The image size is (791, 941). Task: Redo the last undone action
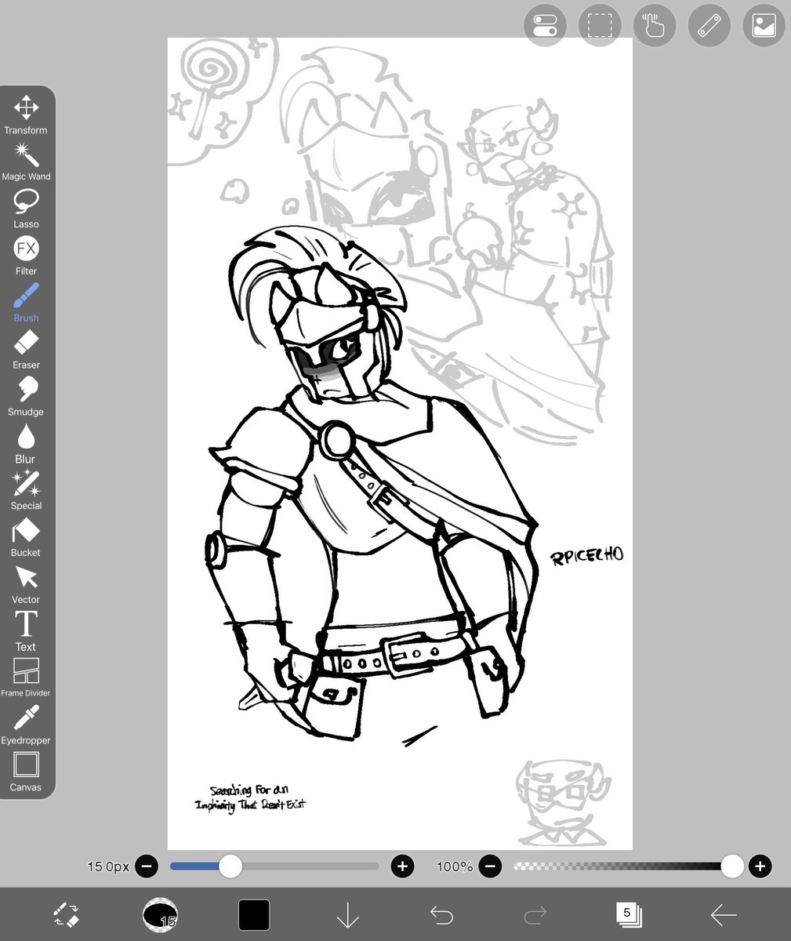(x=535, y=914)
